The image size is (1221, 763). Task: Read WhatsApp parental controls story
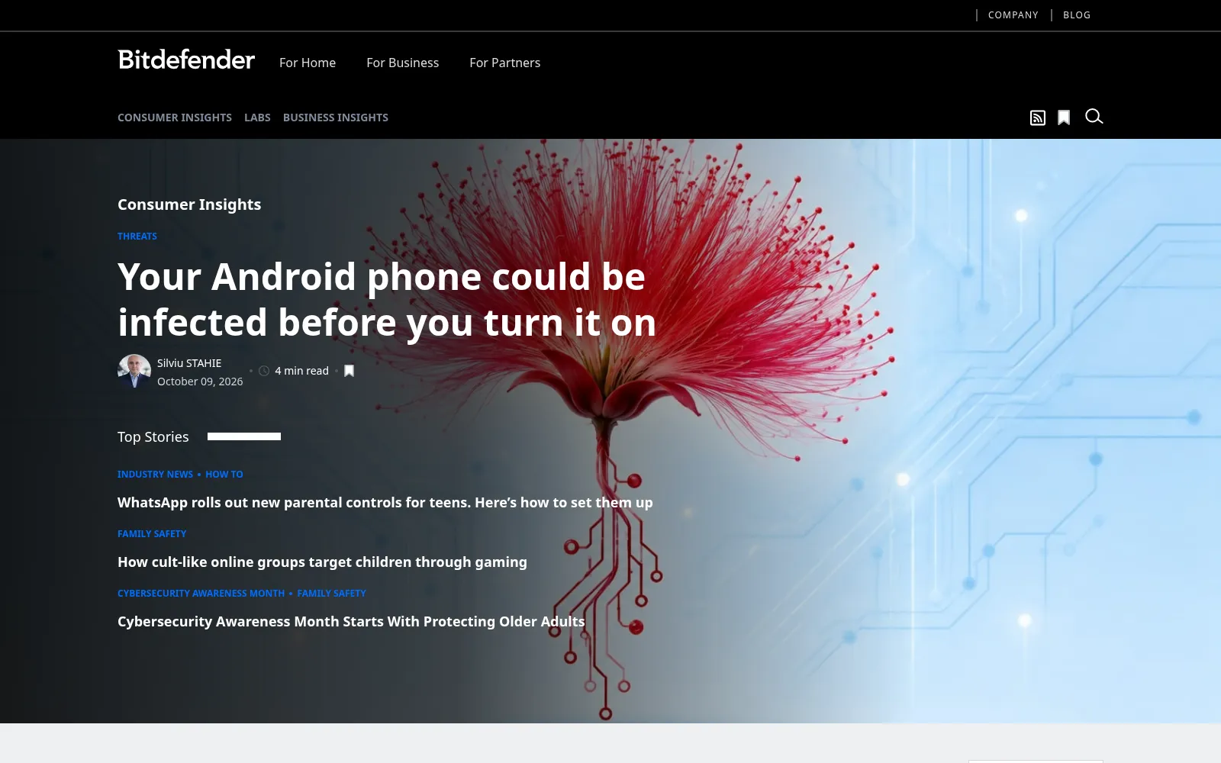click(x=385, y=503)
